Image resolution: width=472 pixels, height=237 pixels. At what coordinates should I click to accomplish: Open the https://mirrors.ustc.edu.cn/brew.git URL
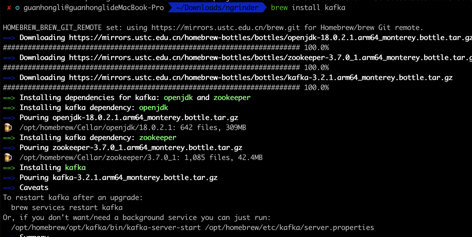point(226,28)
